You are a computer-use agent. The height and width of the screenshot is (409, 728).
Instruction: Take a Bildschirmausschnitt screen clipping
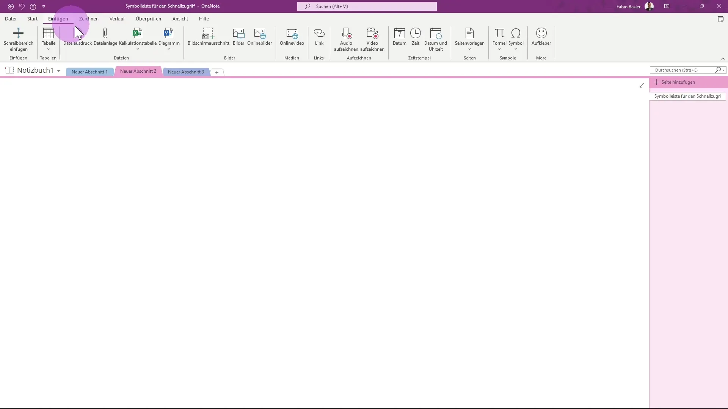click(x=208, y=37)
